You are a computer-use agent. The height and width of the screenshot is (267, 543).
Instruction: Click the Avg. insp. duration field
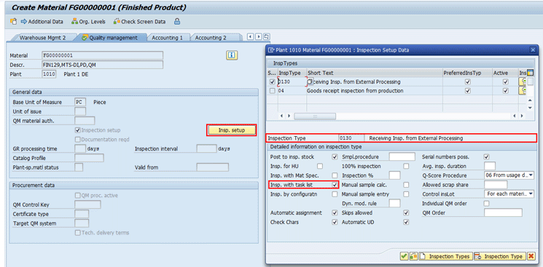[490, 166]
